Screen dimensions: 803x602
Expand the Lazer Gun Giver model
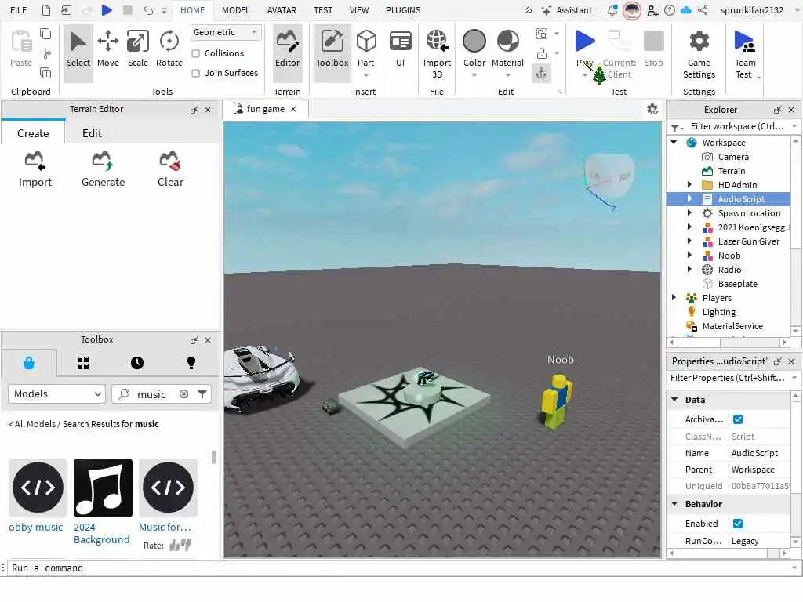pyautogui.click(x=689, y=241)
